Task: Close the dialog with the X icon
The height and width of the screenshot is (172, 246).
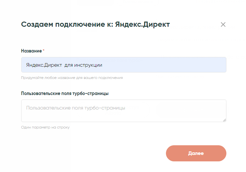Action: [223, 24]
